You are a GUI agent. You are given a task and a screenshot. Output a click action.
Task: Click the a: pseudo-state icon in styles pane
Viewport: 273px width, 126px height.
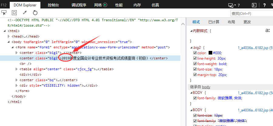[268, 30]
